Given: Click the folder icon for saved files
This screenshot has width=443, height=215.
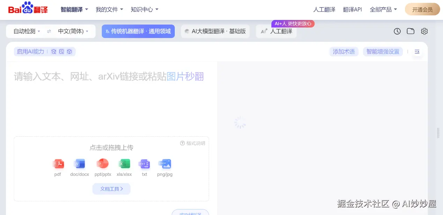Looking at the screenshot, I should tap(411, 31).
